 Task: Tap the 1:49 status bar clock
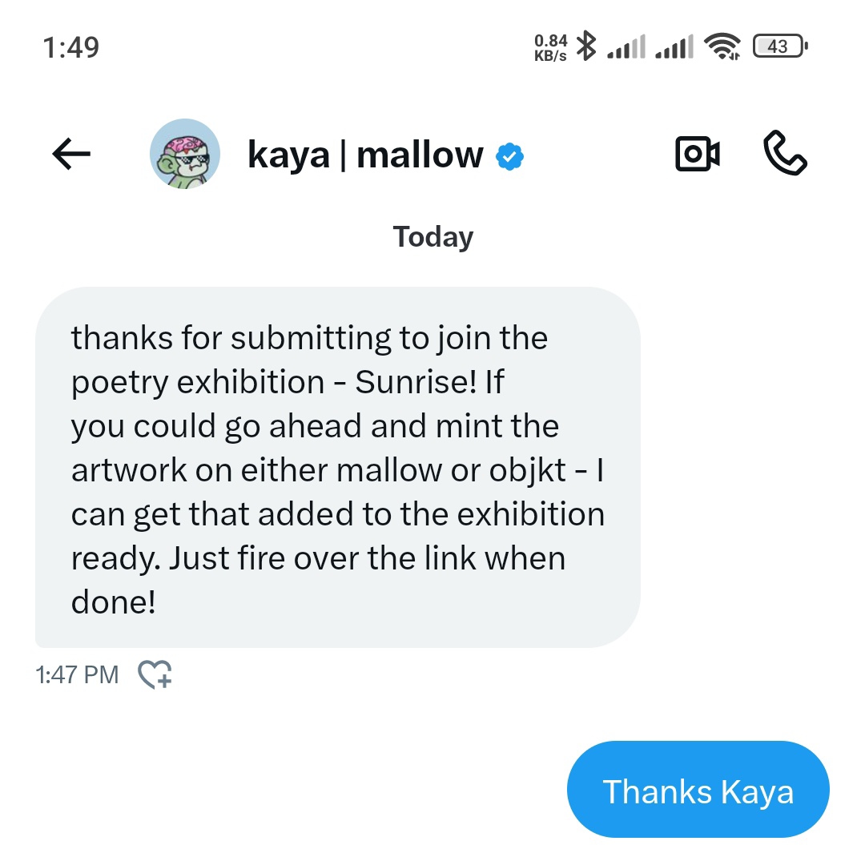[70, 47]
